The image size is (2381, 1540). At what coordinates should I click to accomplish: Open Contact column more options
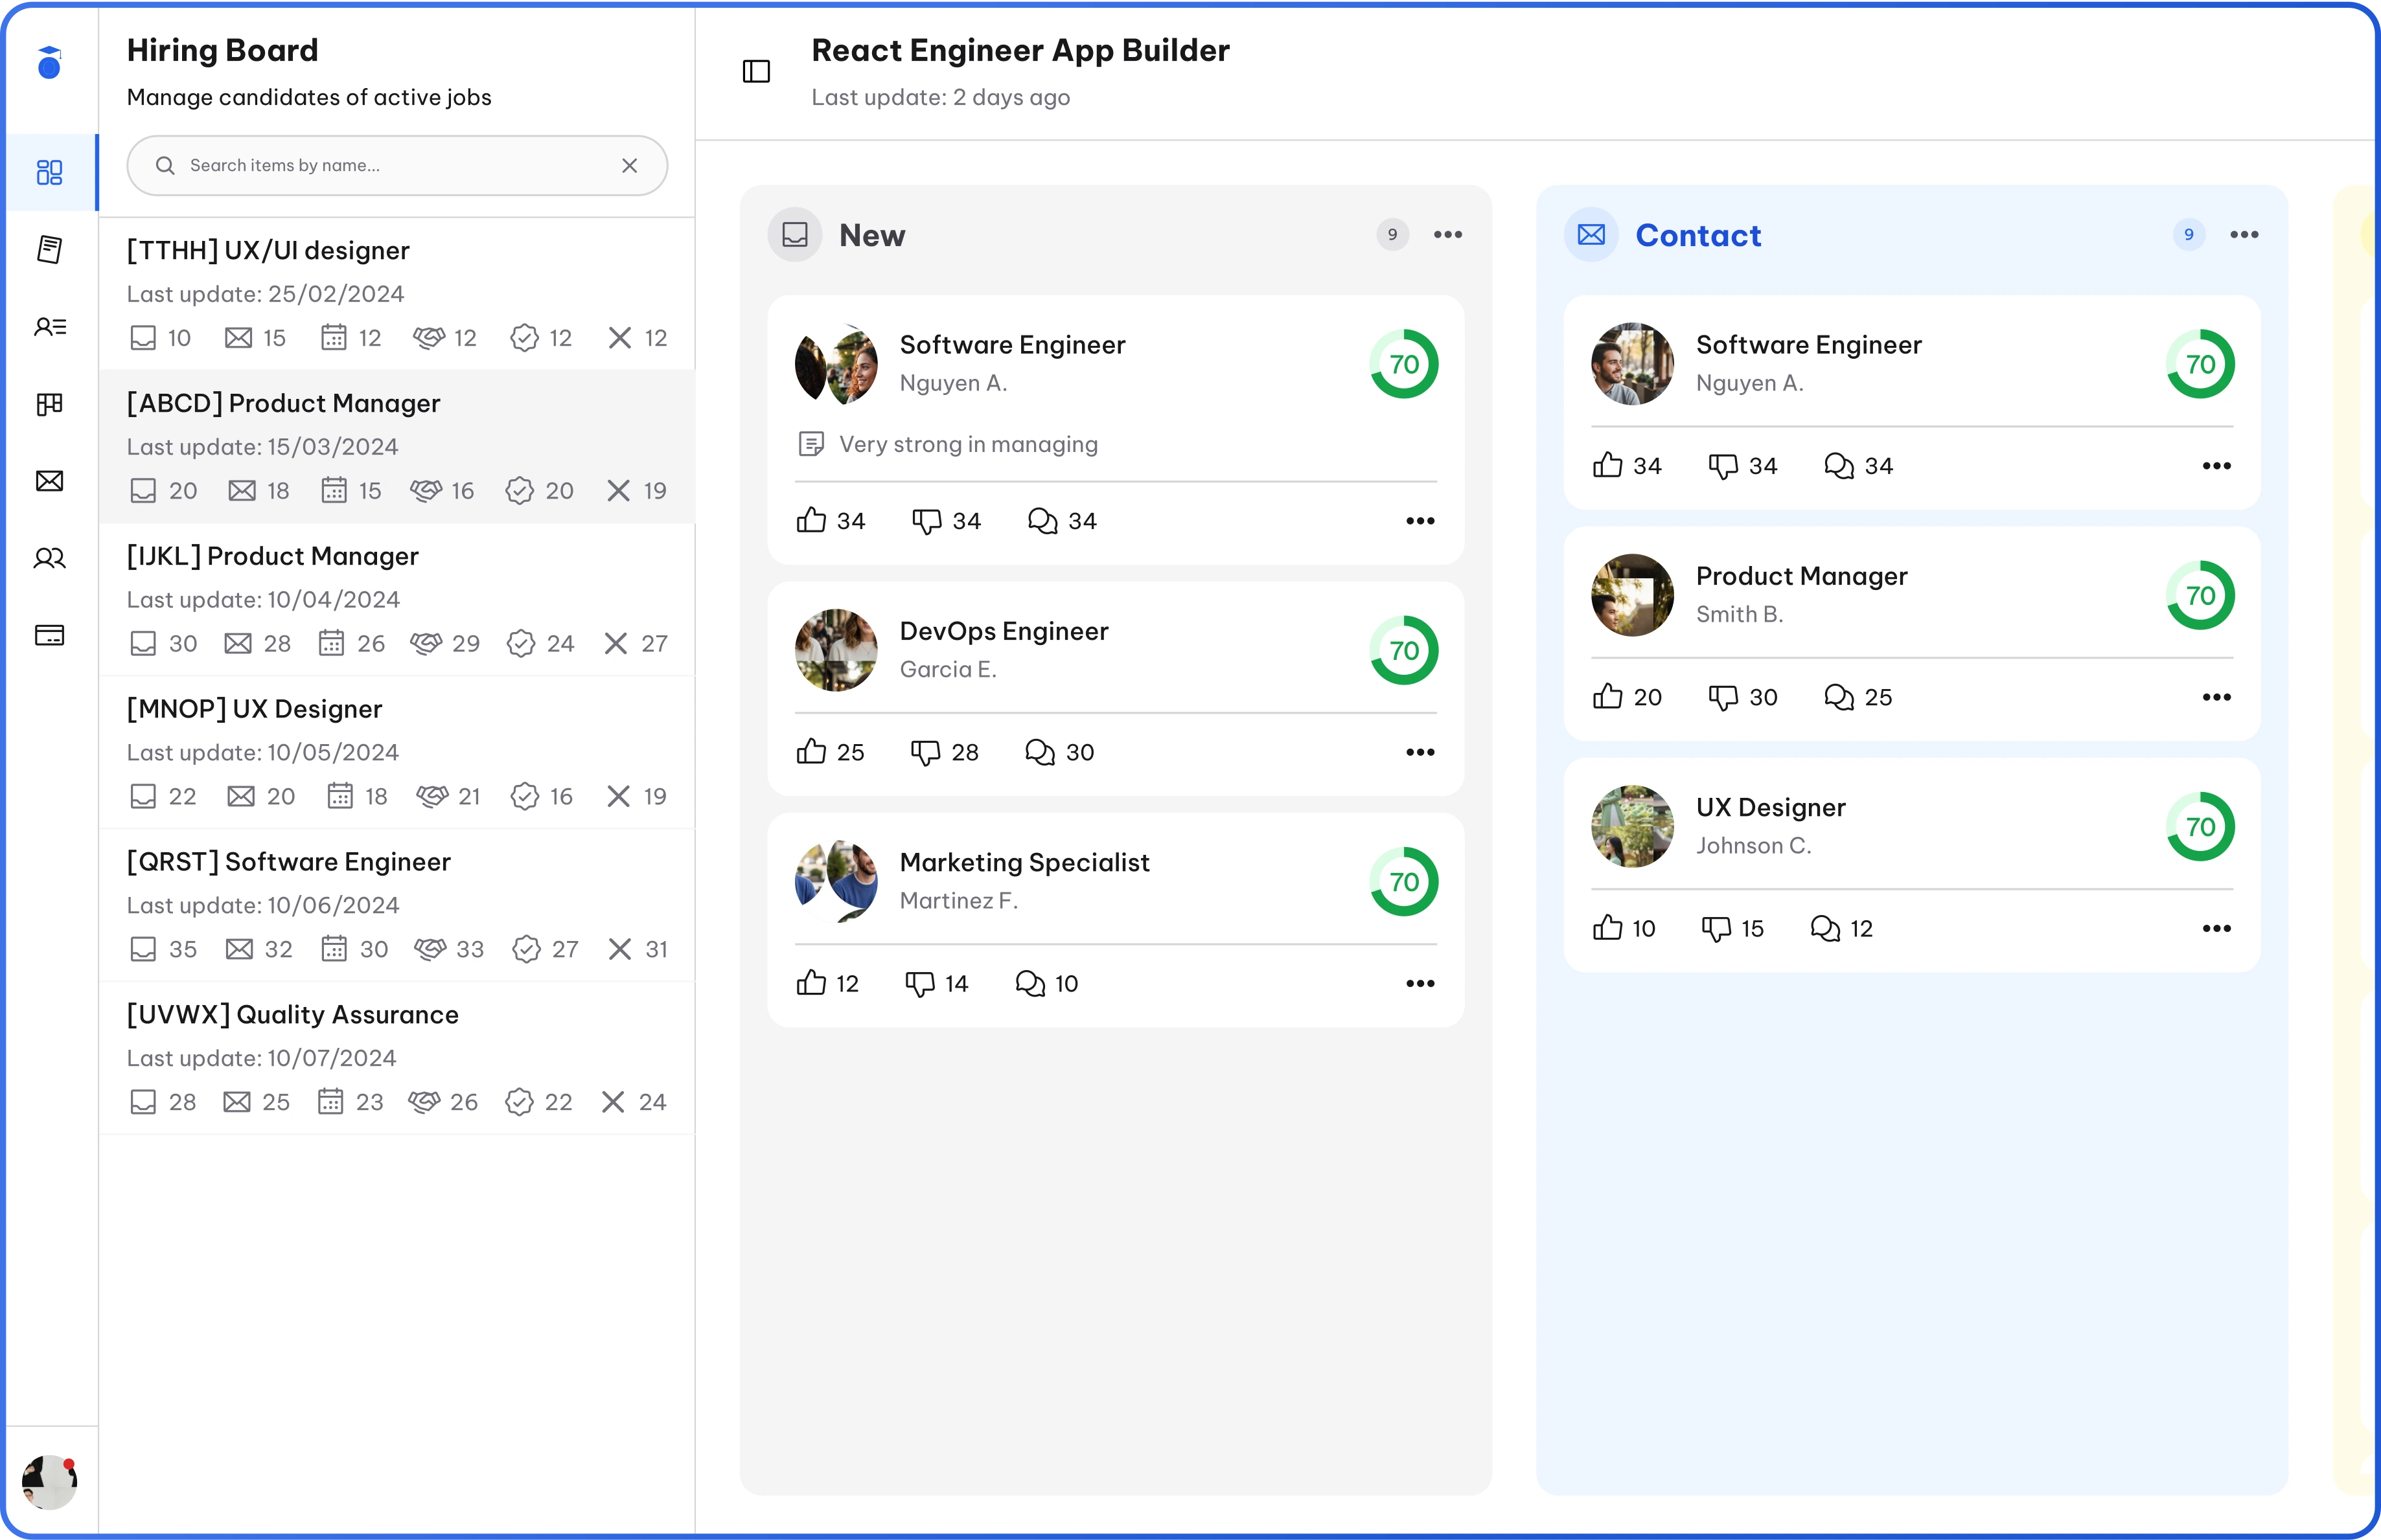[x=2244, y=234]
